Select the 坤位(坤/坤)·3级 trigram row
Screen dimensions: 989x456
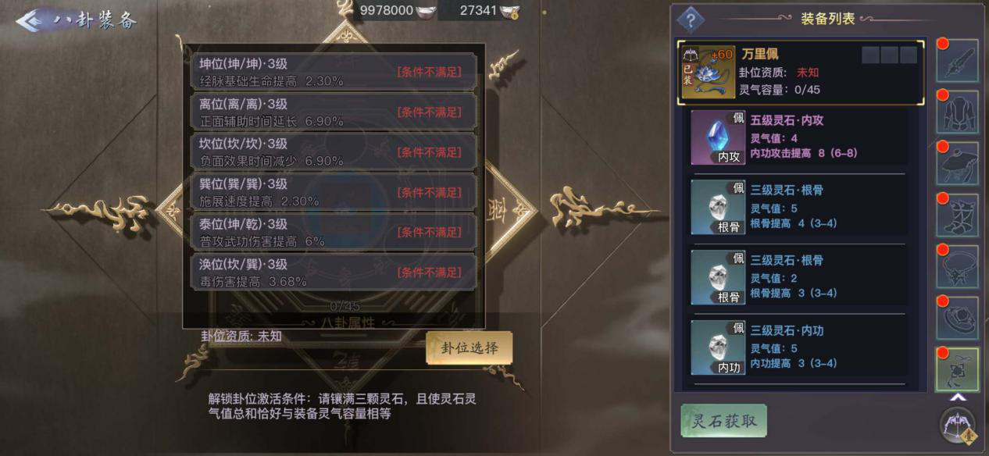point(334,72)
